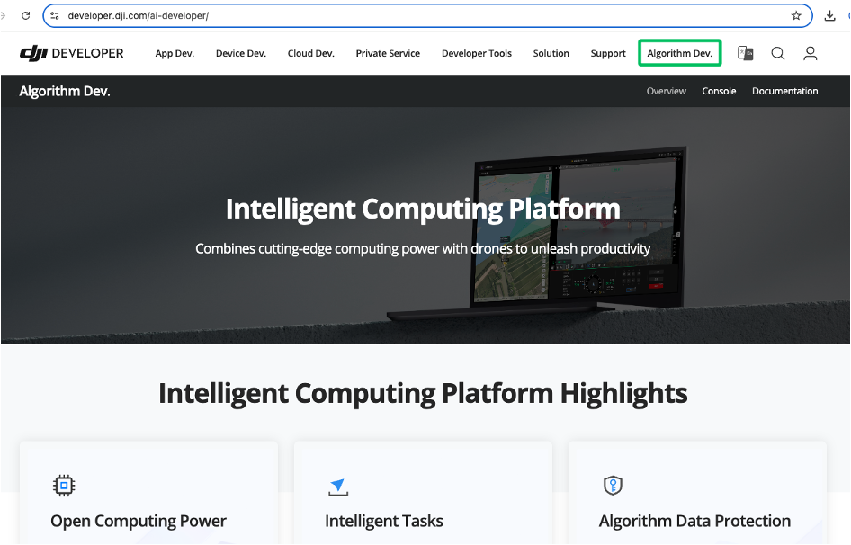Open browser downloads icon
Viewport: 851px width, 545px height.
(829, 16)
